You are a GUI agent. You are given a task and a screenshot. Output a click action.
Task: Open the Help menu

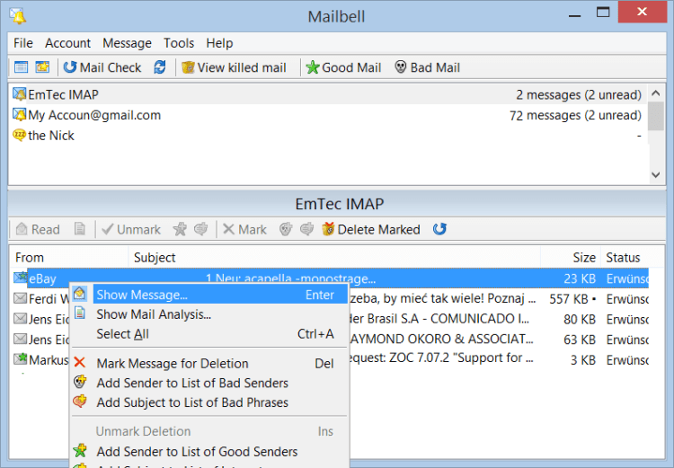(219, 43)
